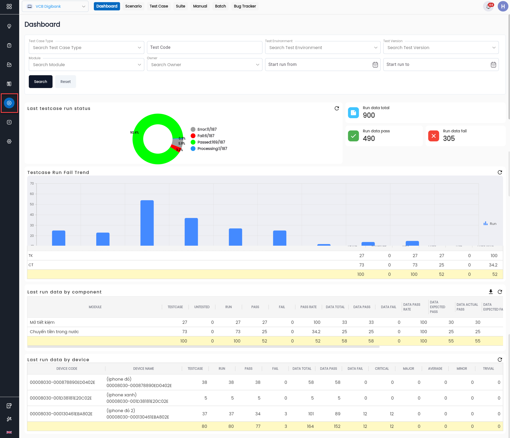Viewport: 510px width, 438px height.
Task: Select the play circle sidebar icon
Action: click(x=9, y=103)
